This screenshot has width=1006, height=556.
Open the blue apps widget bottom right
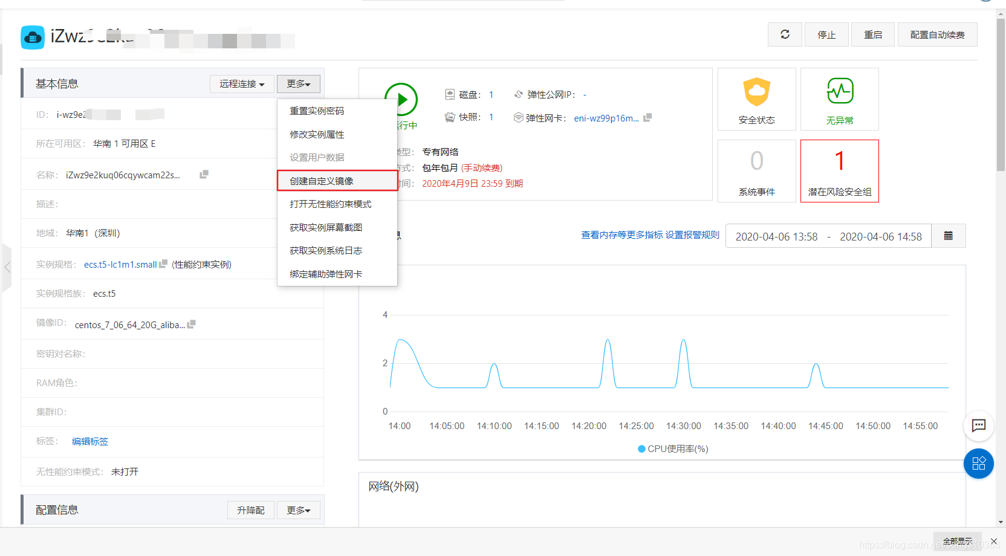[978, 464]
